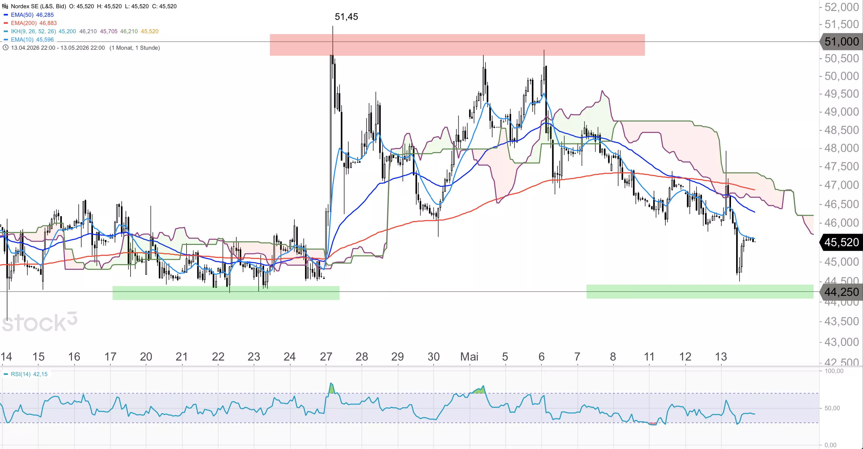Select the IKH(9, 26, 52, 26) indicator label
863x449 pixels.
pyautogui.click(x=34, y=31)
